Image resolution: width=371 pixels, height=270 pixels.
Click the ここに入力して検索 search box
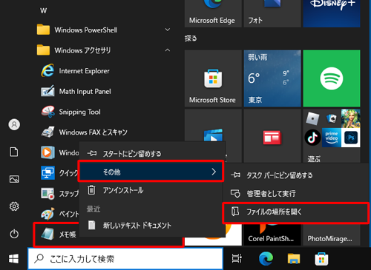tap(125, 259)
